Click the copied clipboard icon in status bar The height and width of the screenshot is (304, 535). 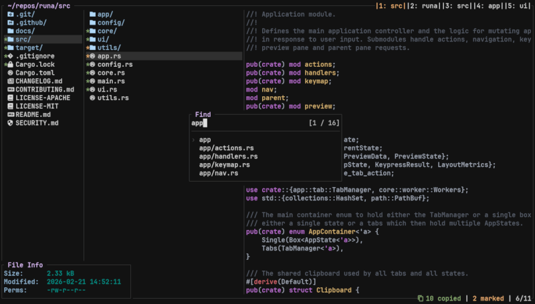click(421, 297)
